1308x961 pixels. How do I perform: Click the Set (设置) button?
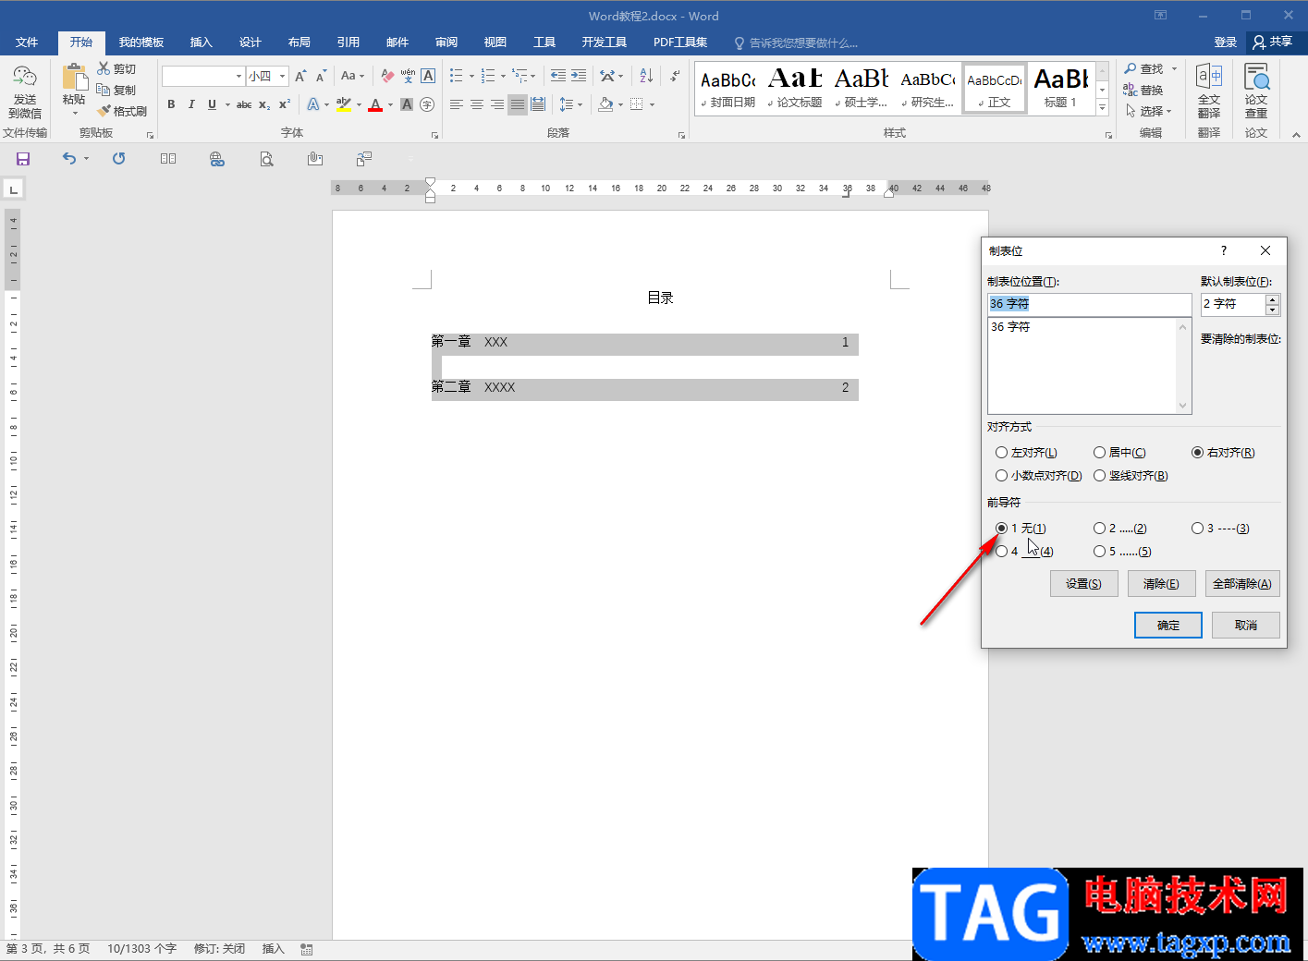click(1083, 584)
